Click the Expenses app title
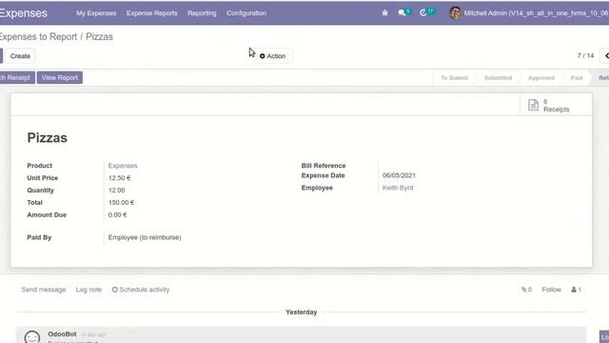Screen dimensions: 609x343 point(23,12)
